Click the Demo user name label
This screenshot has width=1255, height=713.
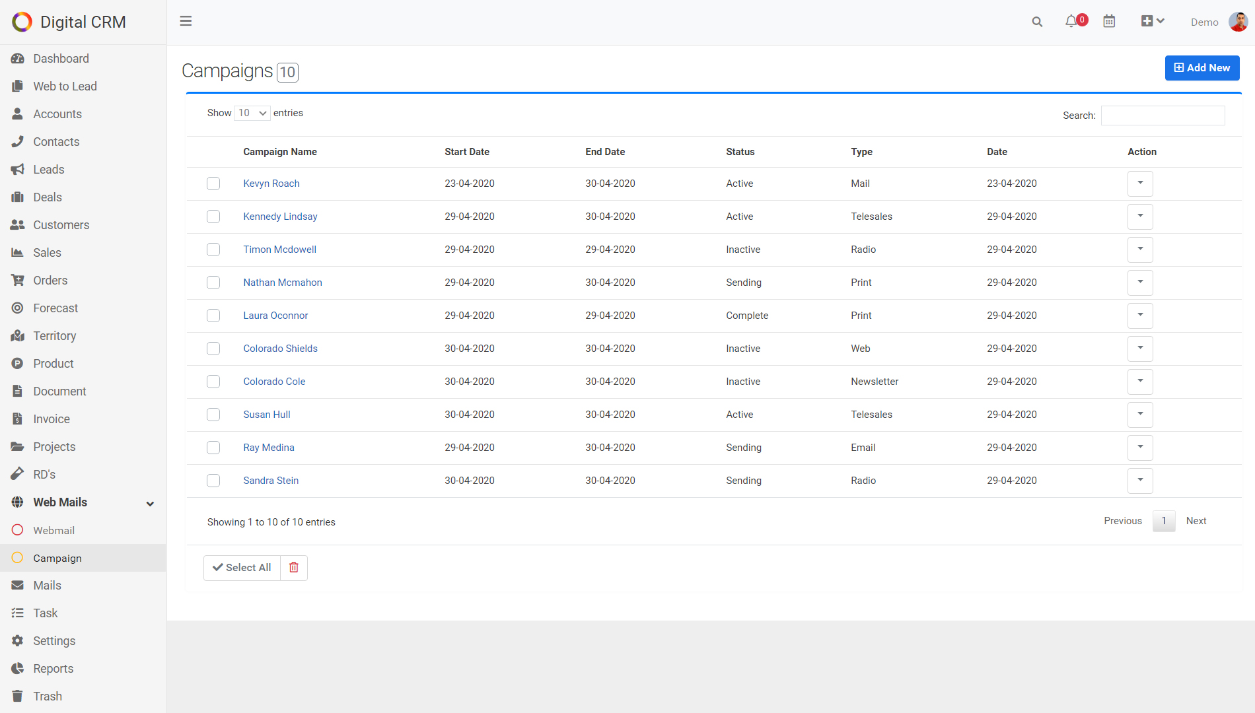pos(1204,22)
